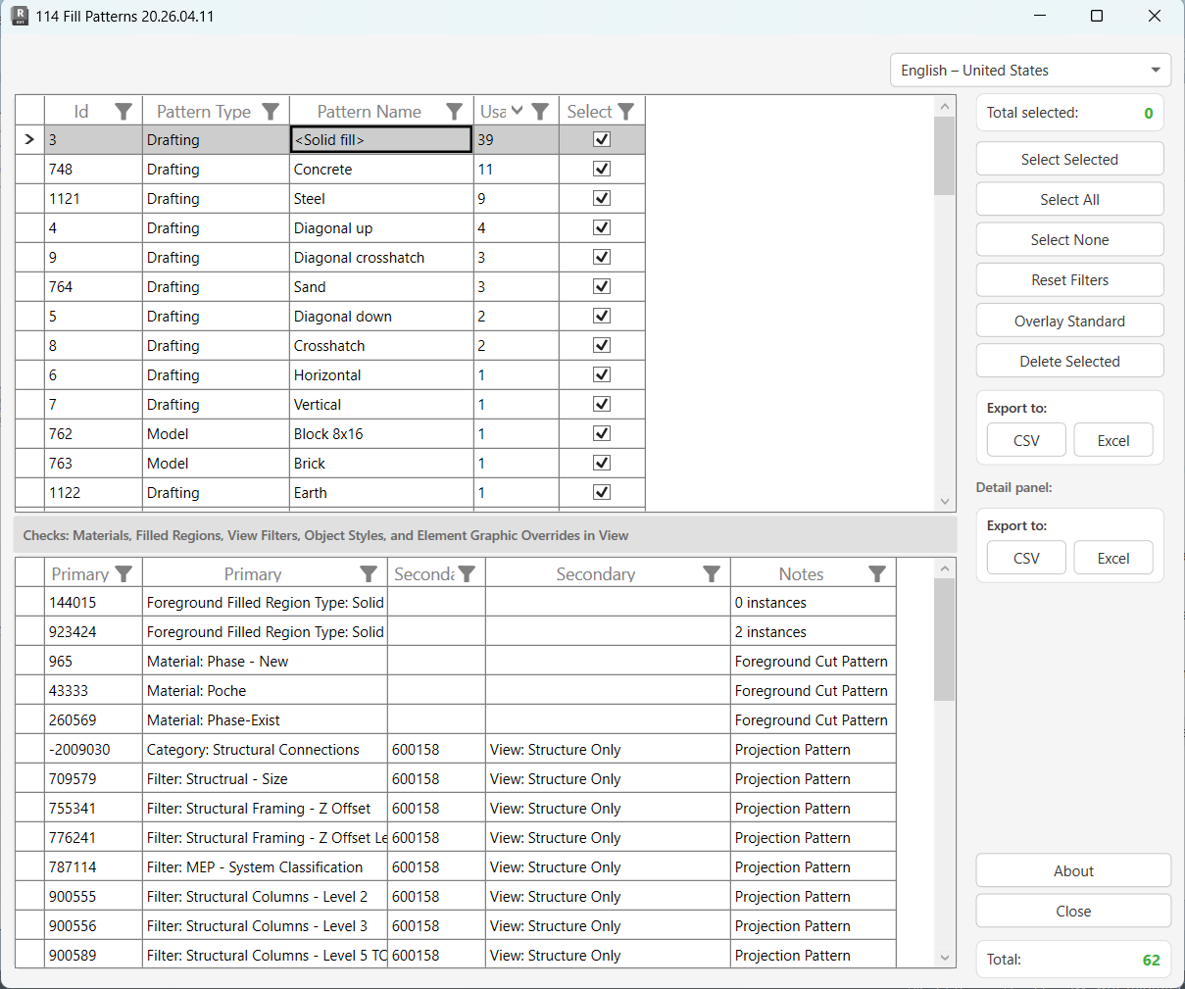Click the Primary column filter funnel
1185x989 pixels.
(123, 573)
